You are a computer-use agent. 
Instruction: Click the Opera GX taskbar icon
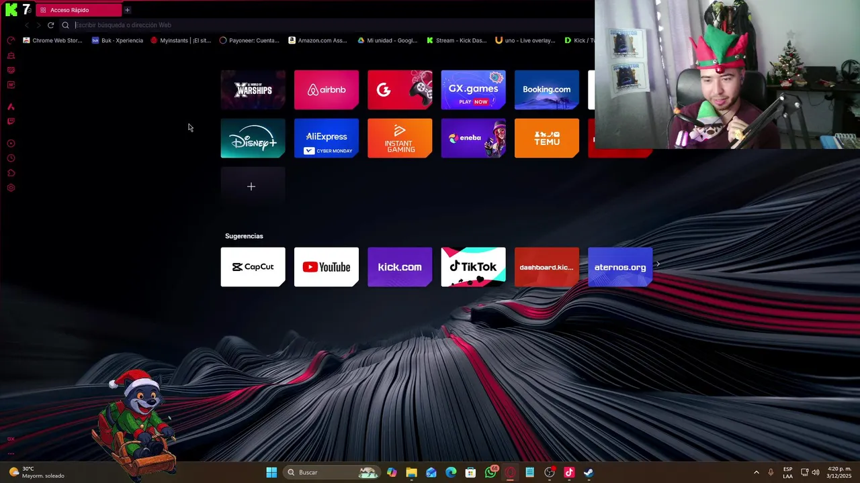[510, 472]
